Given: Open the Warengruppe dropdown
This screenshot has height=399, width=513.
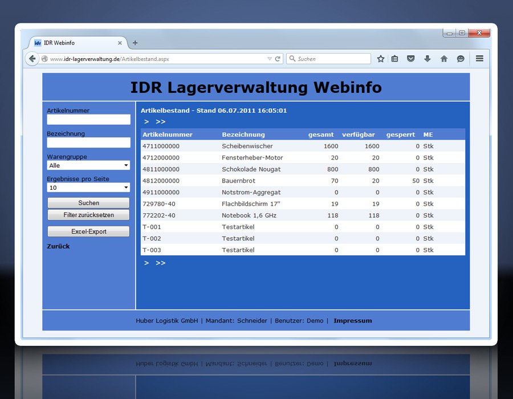Looking at the screenshot, I should (88, 165).
